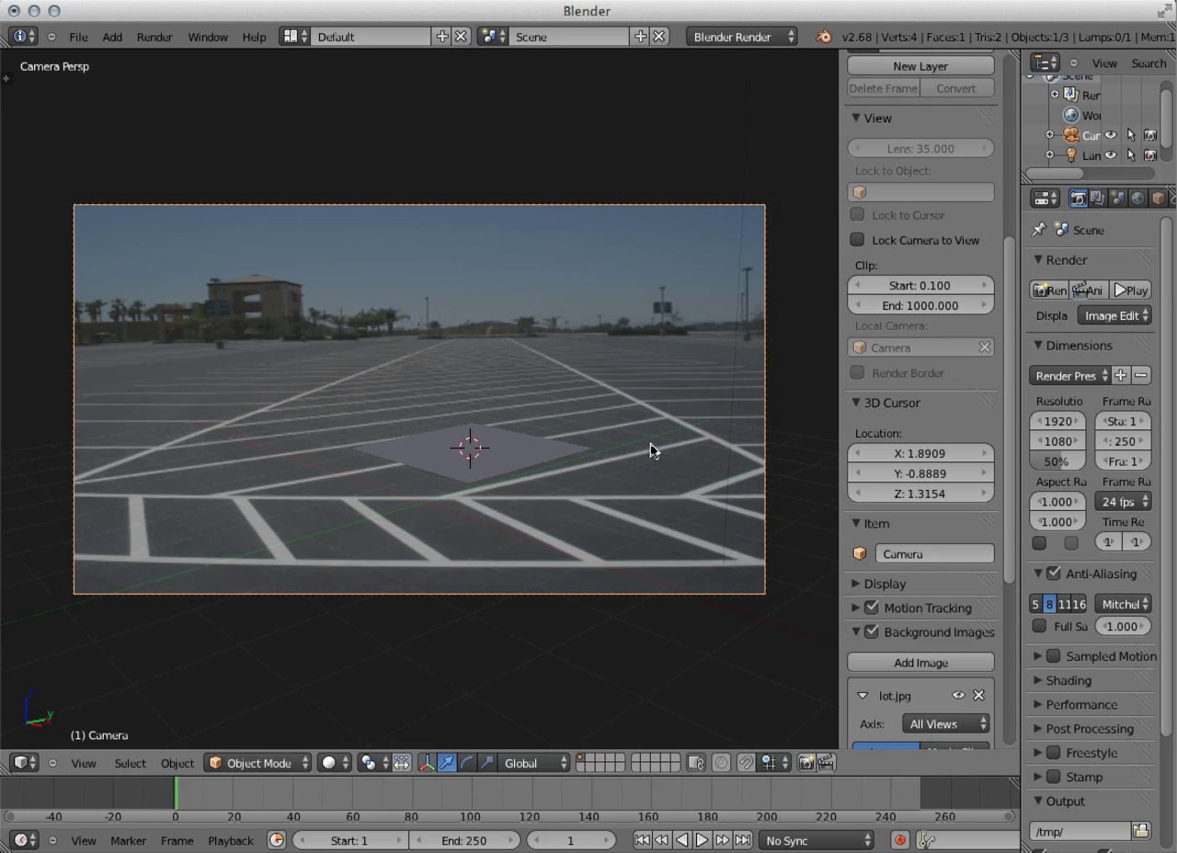Viewport: 1177px width, 853px height.
Task: Open the Object properties cube tab
Action: pos(1157,199)
